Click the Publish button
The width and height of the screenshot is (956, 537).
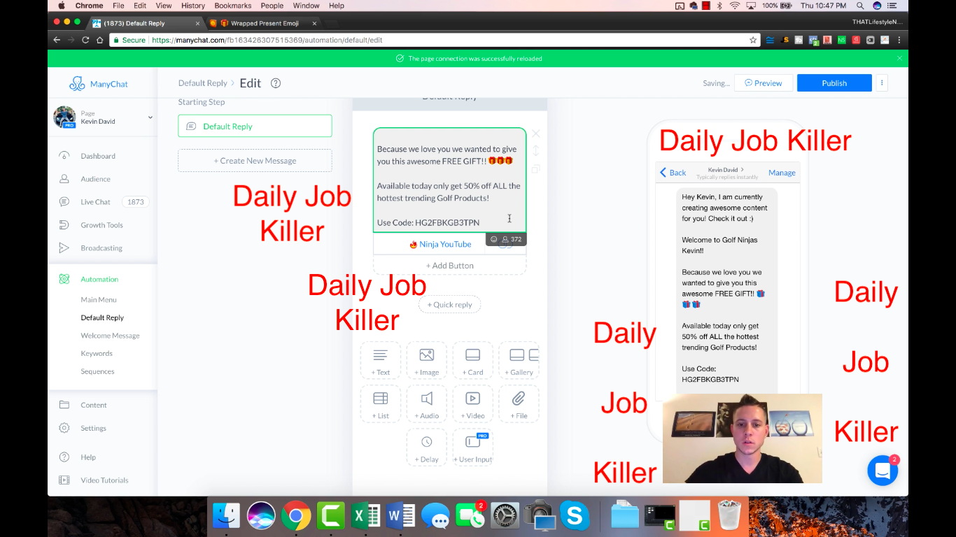pyautogui.click(x=834, y=83)
